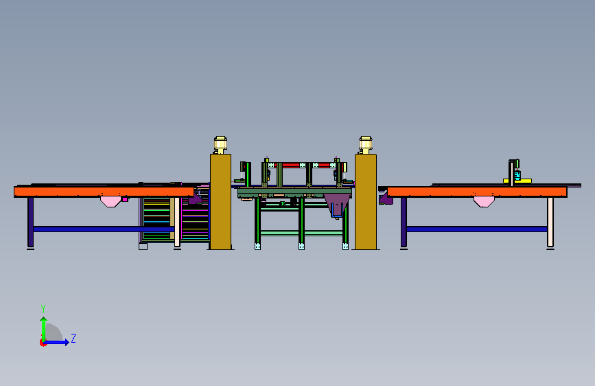
Task: Select the left orange conveyor table top
Action: pyautogui.click(x=104, y=192)
